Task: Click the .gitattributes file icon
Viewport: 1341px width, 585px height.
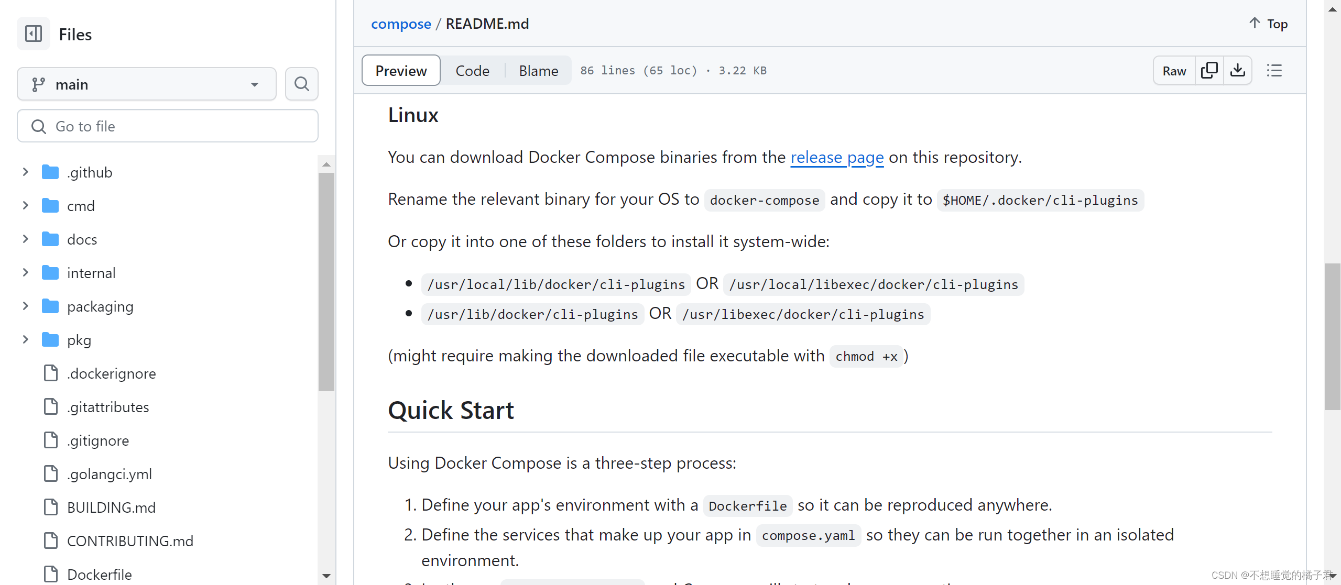Action: [51, 406]
